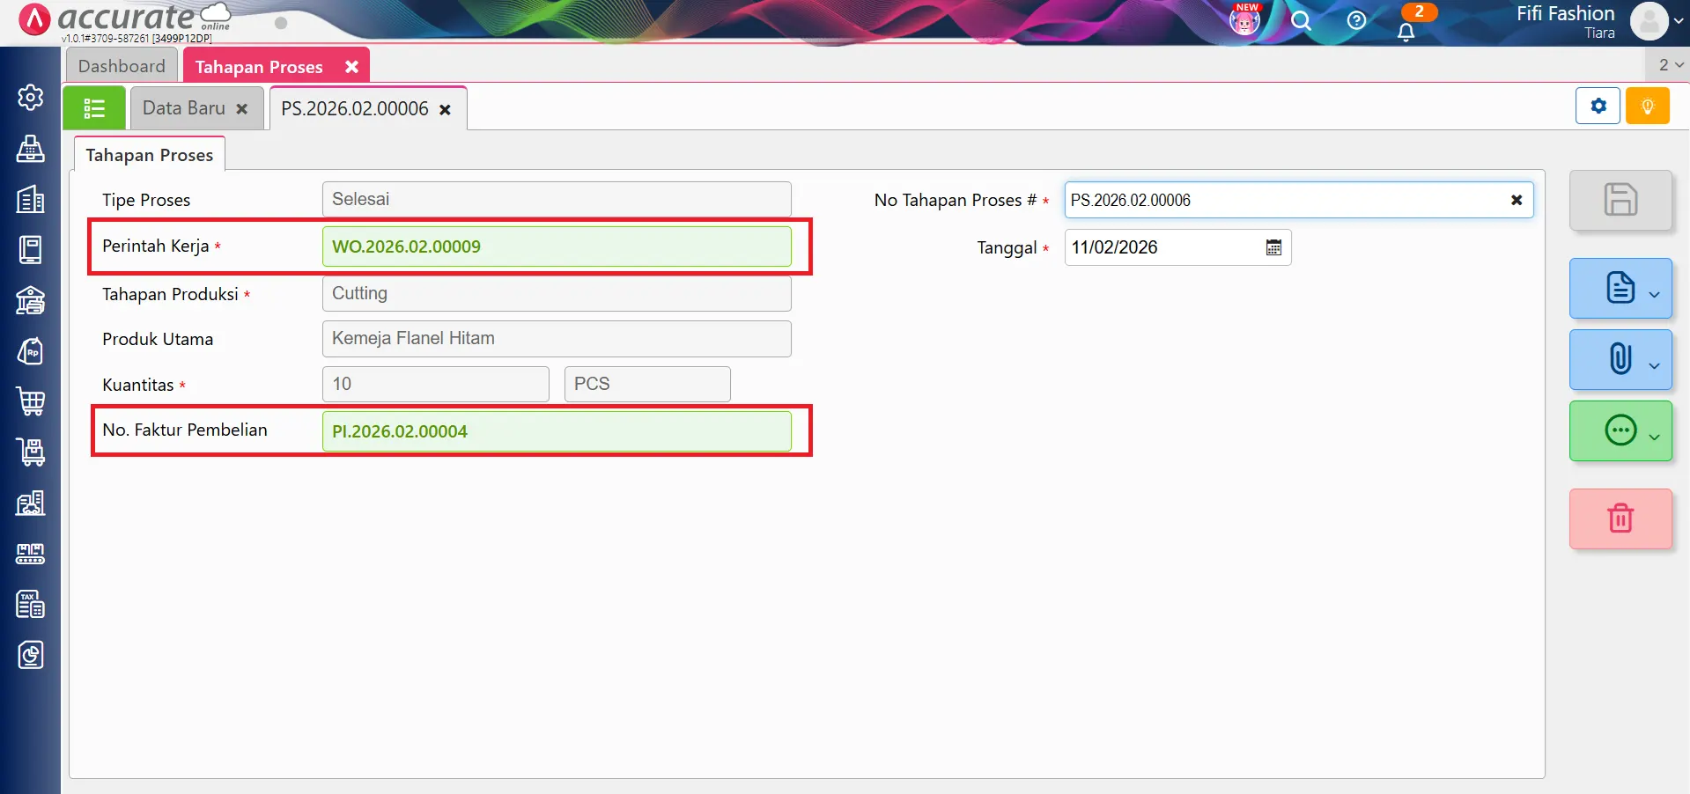Open the Settings gear in sidebar
This screenshot has height=794, width=1690.
coord(31,97)
